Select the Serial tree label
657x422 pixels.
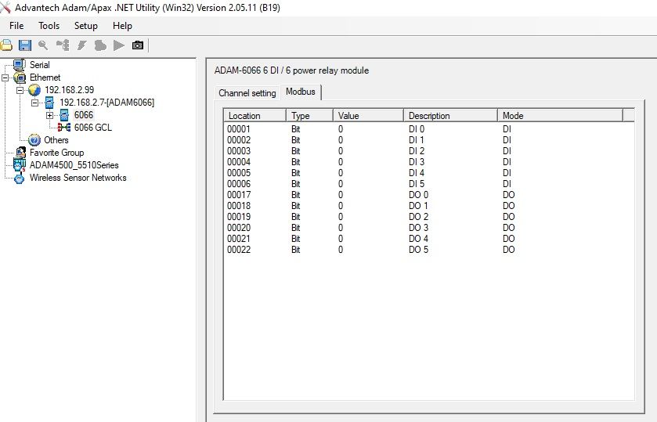coord(40,65)
